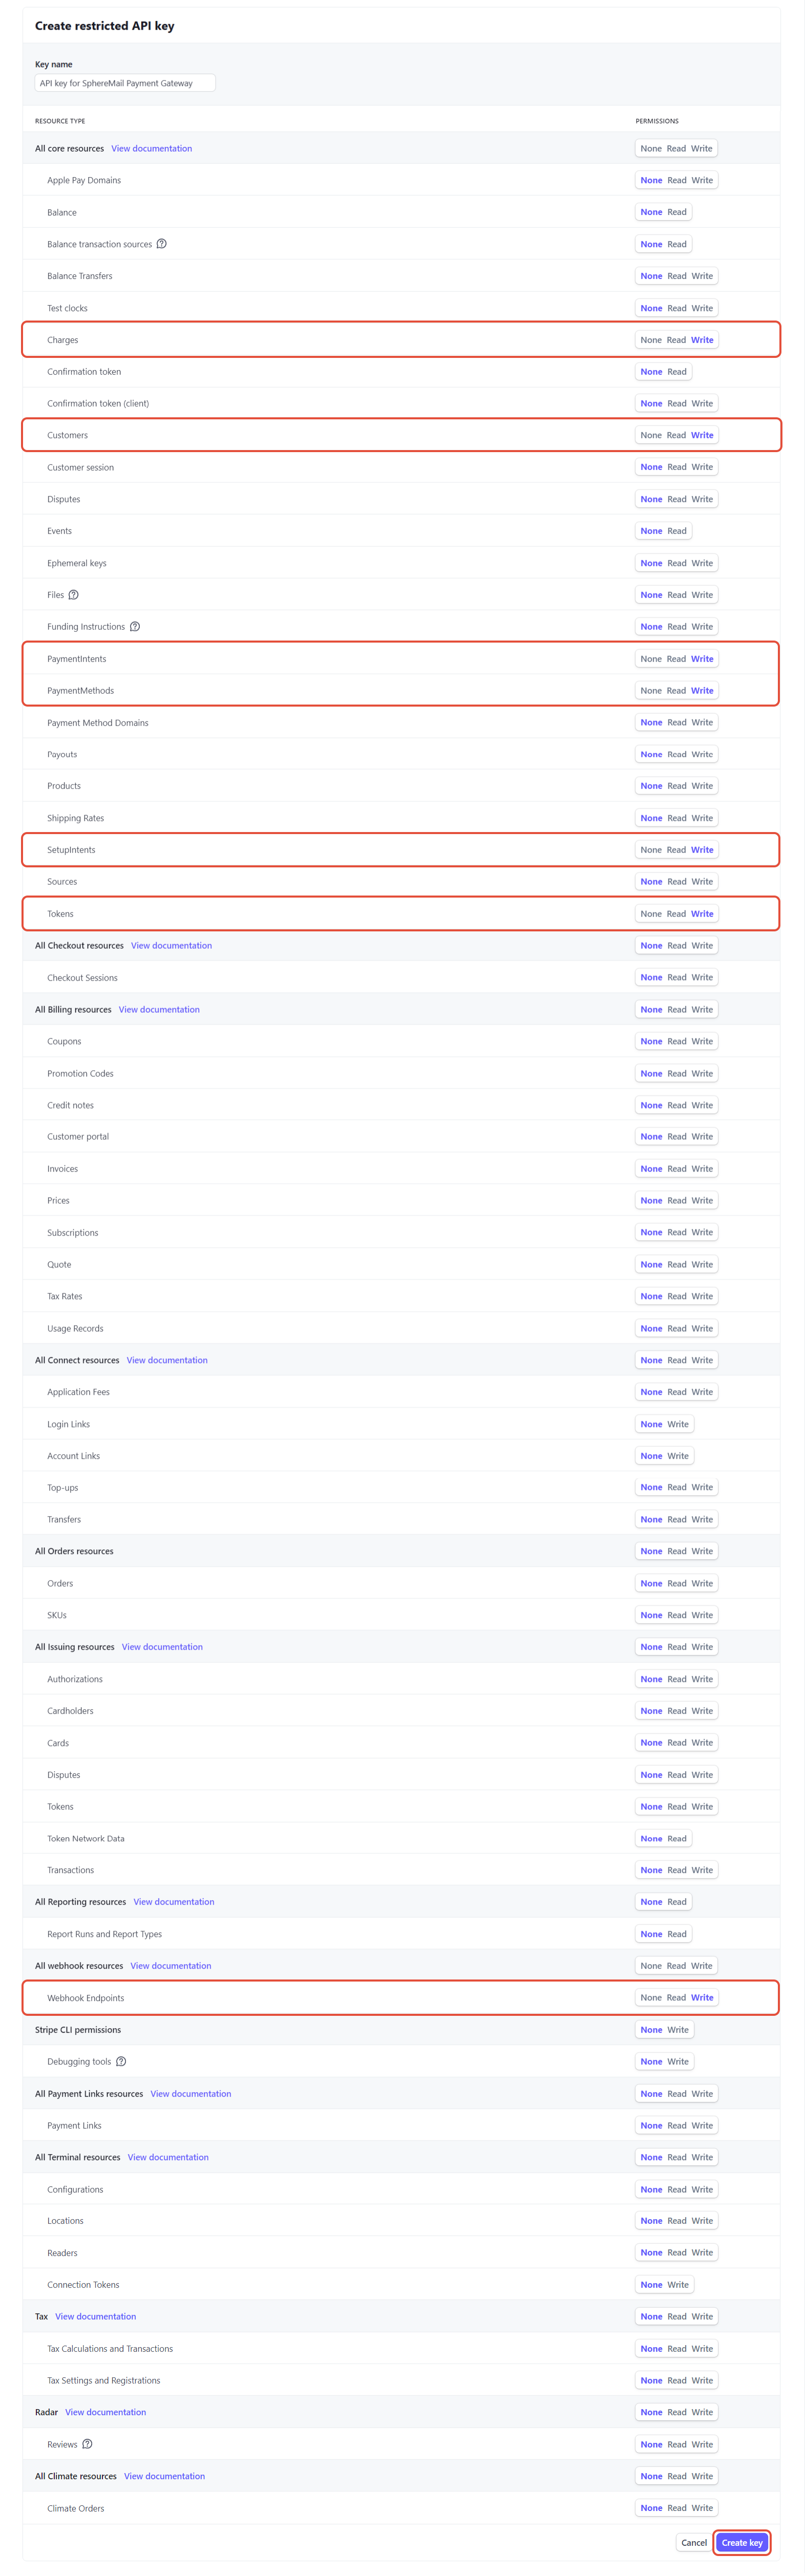Screen dimensions: 805x2576
Task: Set Readers permission to Write
Action: 702,2252
